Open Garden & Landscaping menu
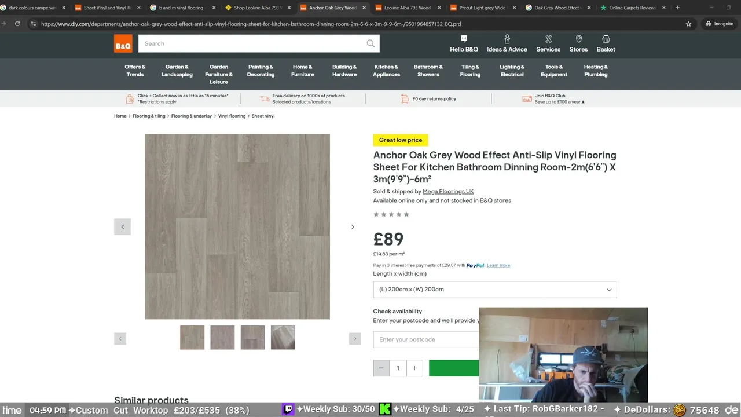The height and width of the screenshot is (417, 741). [x=177, y=71]
